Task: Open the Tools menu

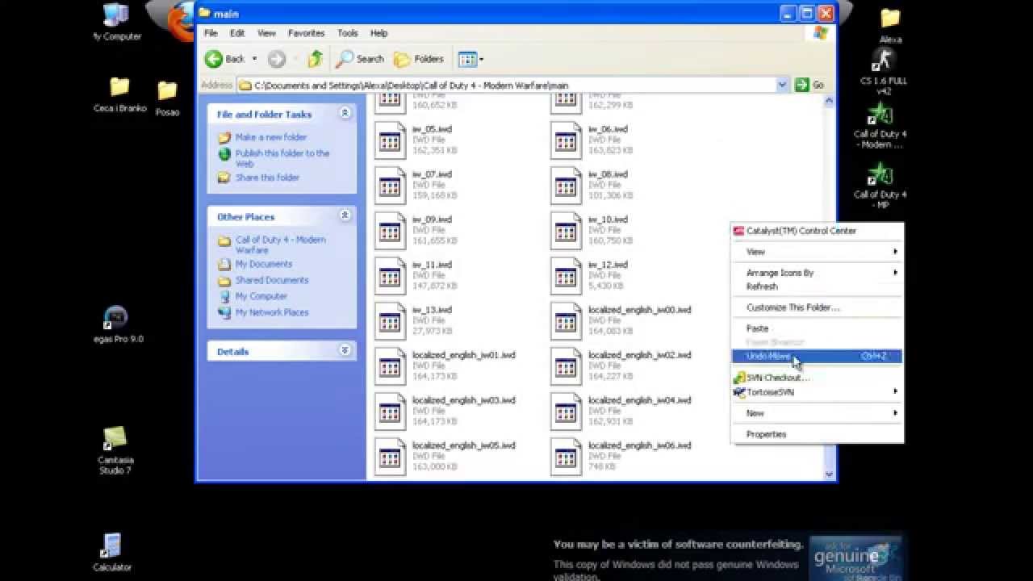Action: pyautogui.click(x=348, y=33)
